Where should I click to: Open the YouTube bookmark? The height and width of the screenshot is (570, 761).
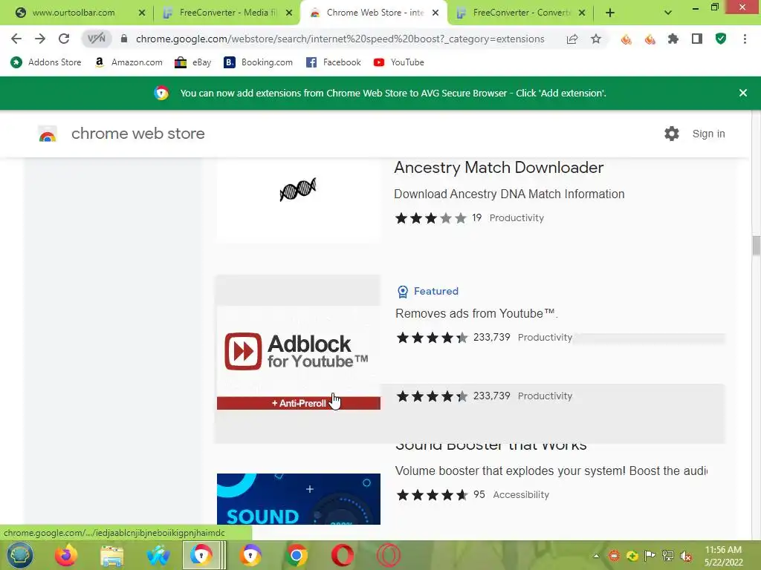399,62
